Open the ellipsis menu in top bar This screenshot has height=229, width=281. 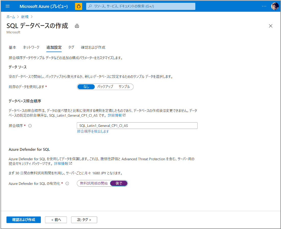[x=264, y=6]
